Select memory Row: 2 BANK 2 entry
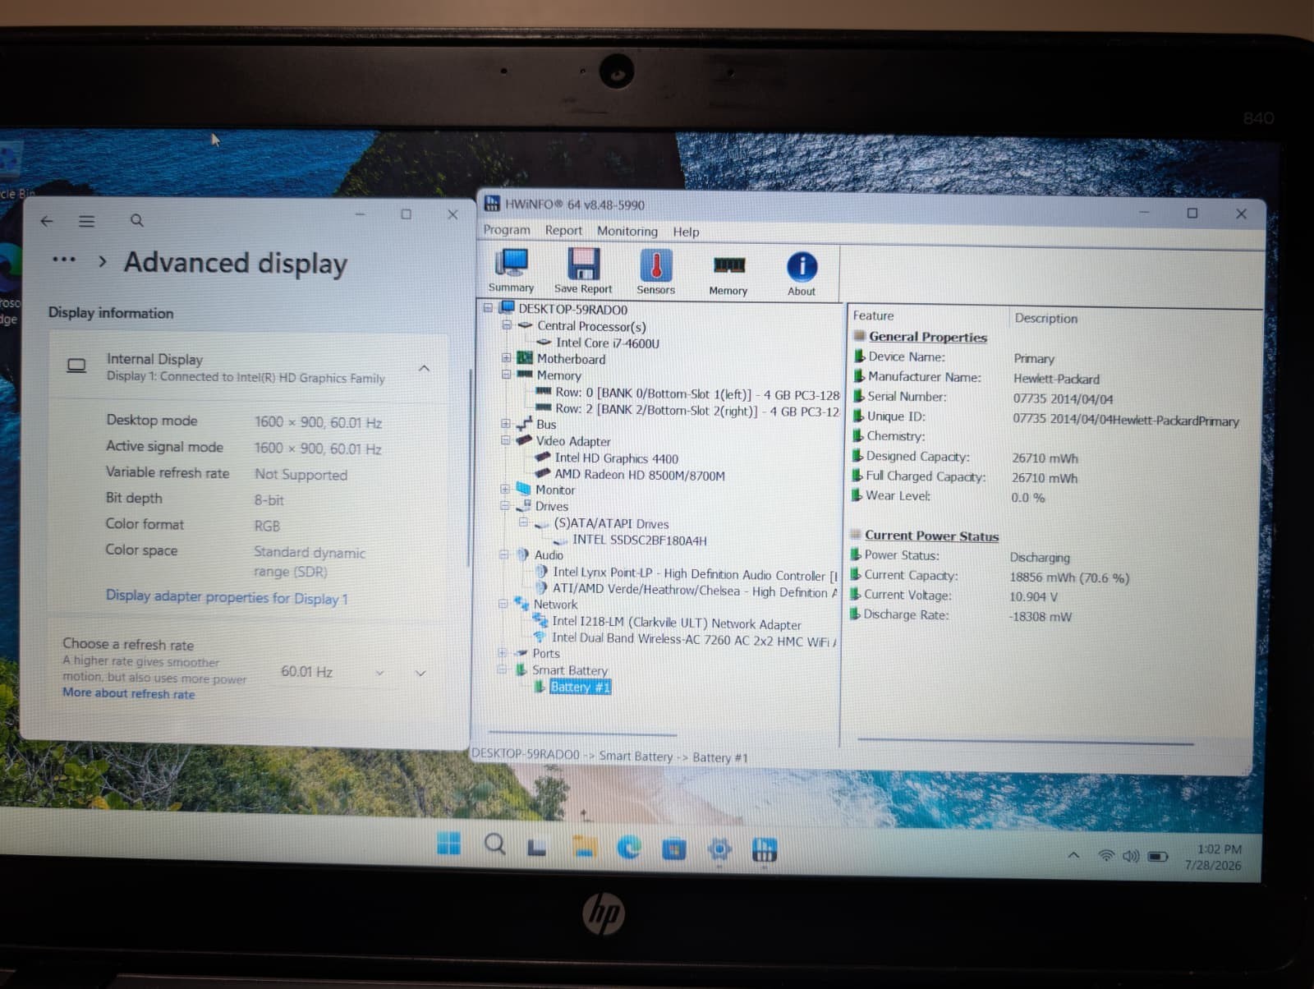This screenshot has height=989, width=1314. (x=697, y=410)
